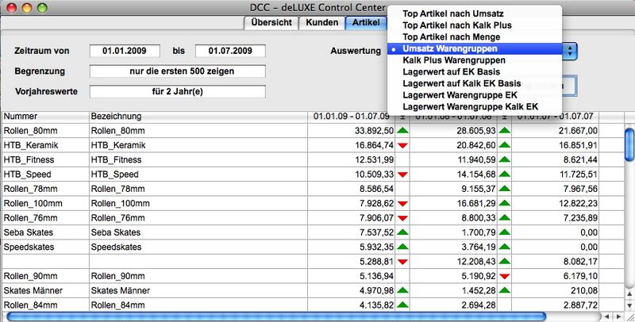
Task: Click red down arrow next to 10.509,33
Action: coord(403,174)
